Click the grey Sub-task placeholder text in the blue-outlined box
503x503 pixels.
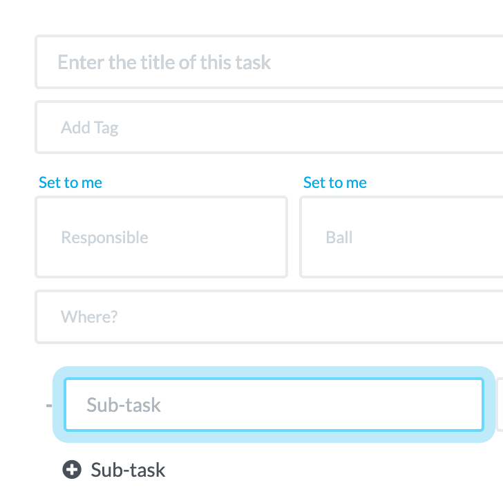tap(124, 405)
